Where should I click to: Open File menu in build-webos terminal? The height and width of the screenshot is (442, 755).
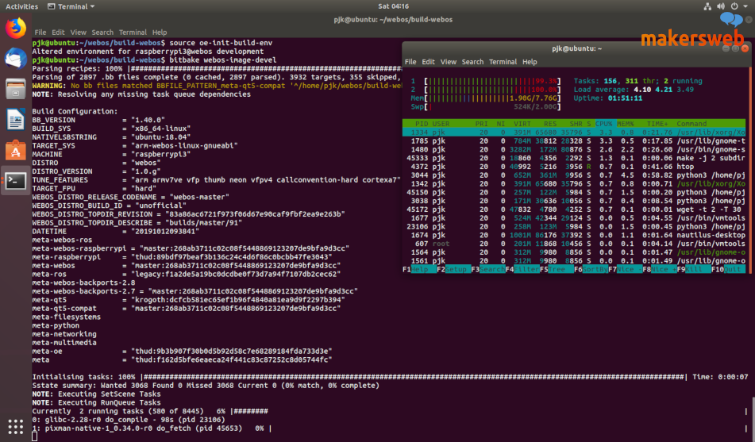tap(40, 33)
